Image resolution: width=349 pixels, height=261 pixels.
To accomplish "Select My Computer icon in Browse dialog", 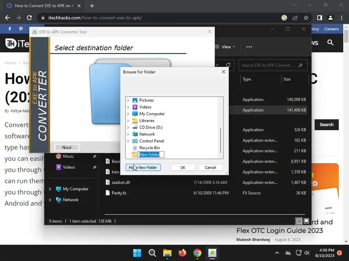I will 135,114.
